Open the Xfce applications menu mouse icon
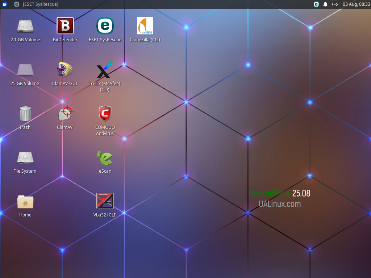 point(4,4)
